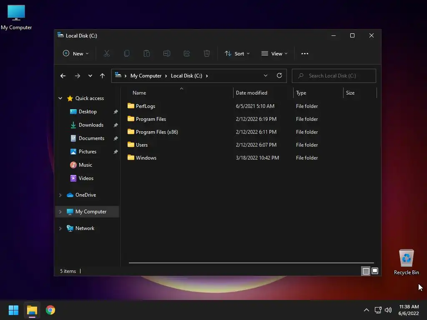Click the network tray icon
Image resolution: width=427 pixels, height=320 pixels.
(x=378, y=310)
